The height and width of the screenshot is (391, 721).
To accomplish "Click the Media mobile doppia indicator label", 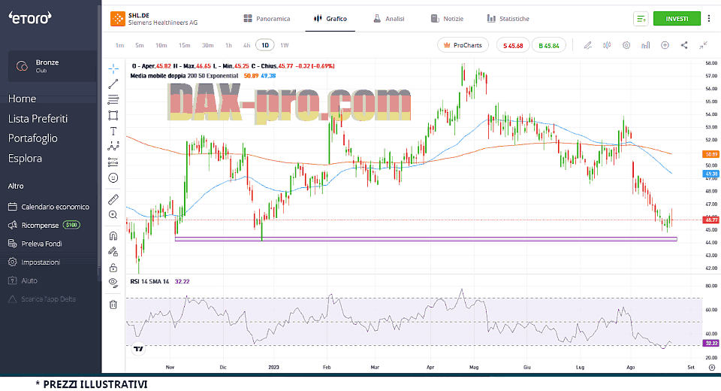I will pos(184,75).
